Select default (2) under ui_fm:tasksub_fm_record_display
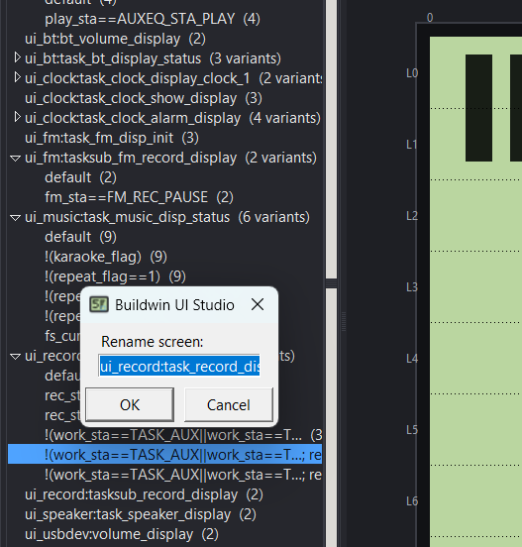The width and height of the screenshot is (522, 547). (80, 177)
